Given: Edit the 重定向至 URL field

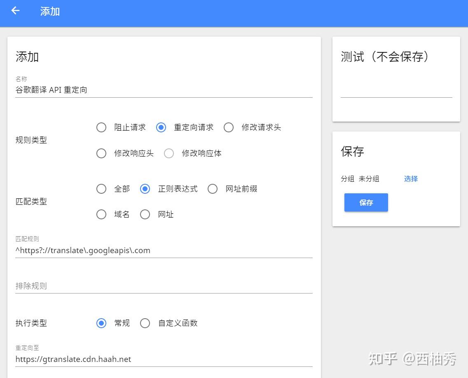Looking at the screenshot, I should click(x=164, y=359).
